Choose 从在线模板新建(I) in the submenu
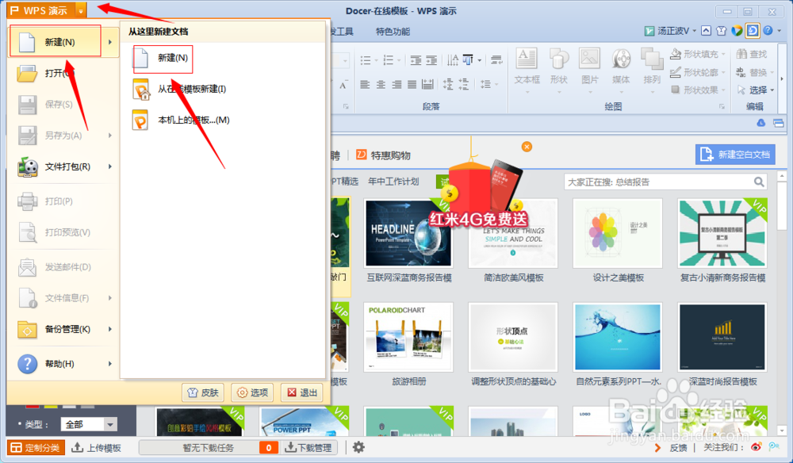This screenshot has height=463, width=793. click(179, 90)
